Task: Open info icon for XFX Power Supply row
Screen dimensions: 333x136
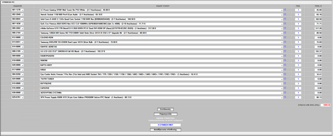Action: (x=285, y=97)
